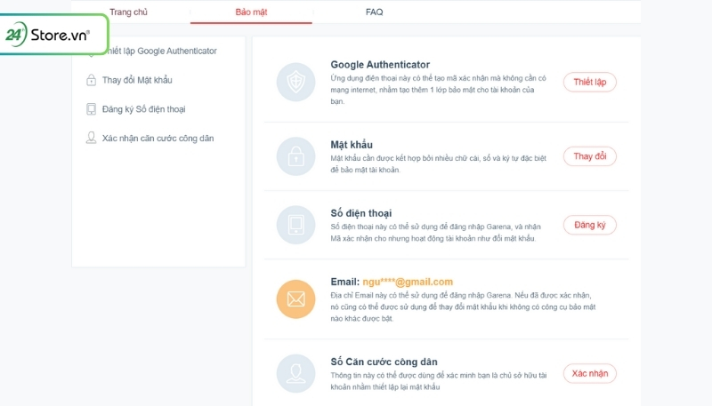
Task: Click the masked email address ngu****@gmail.com
Action: 413,282
